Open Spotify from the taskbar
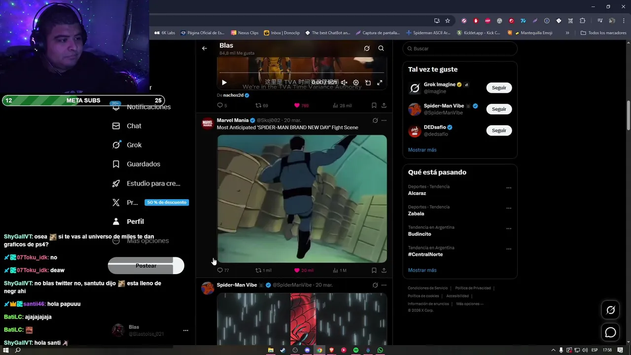The width and height of the screenshot is (631, 355). point(356,350)
